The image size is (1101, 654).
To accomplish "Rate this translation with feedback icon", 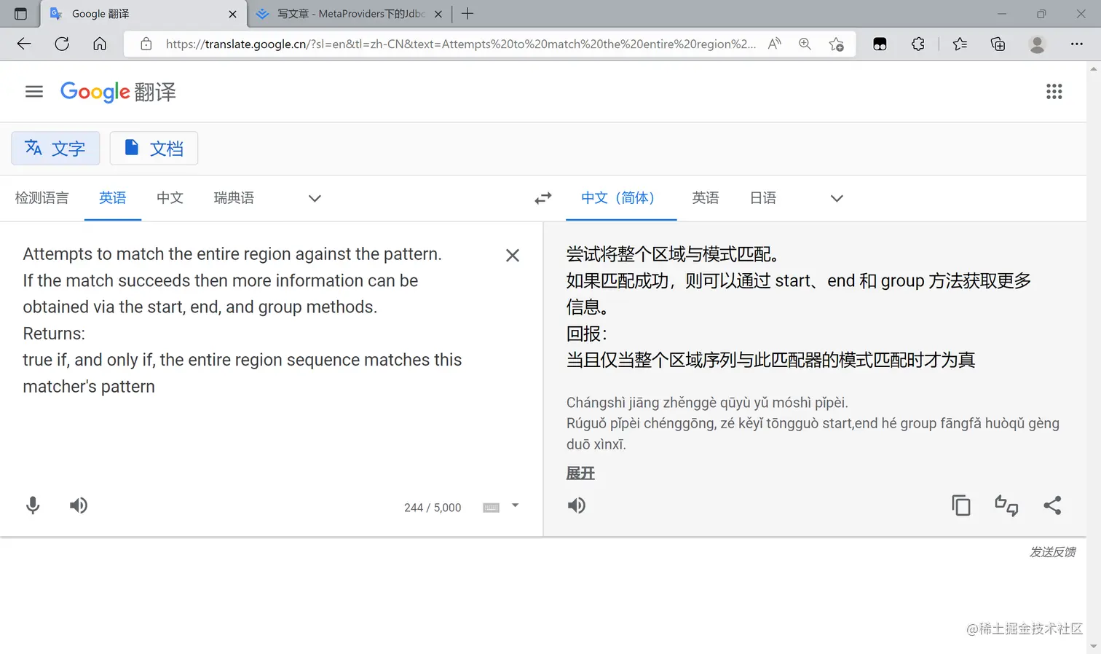I will 1006,505.
